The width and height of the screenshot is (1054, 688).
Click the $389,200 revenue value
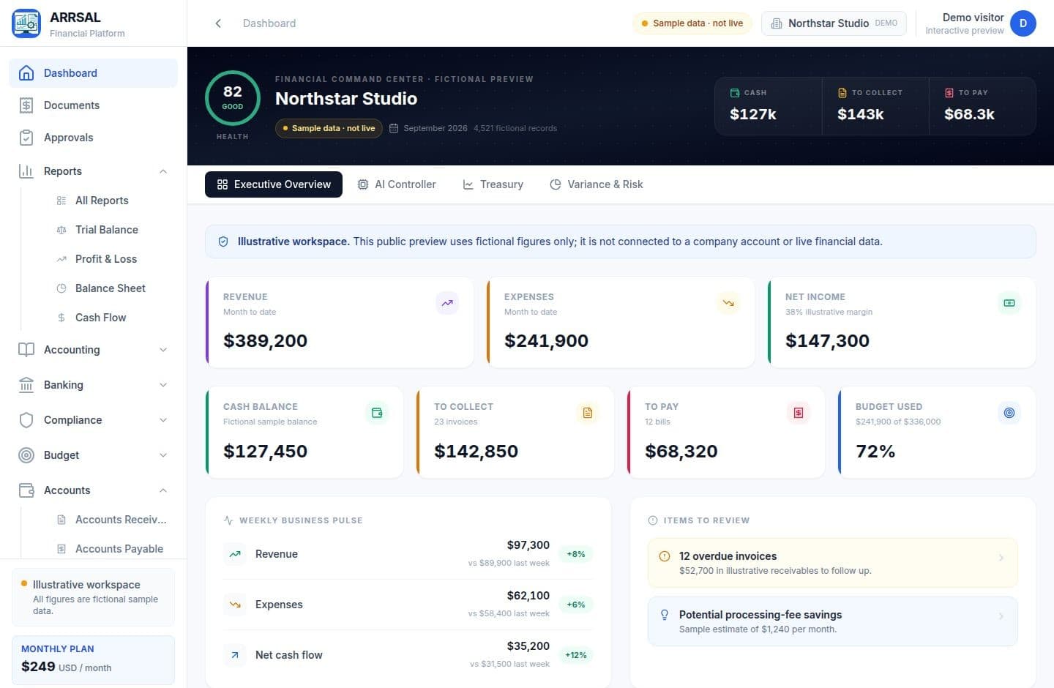tap(265, 340)
